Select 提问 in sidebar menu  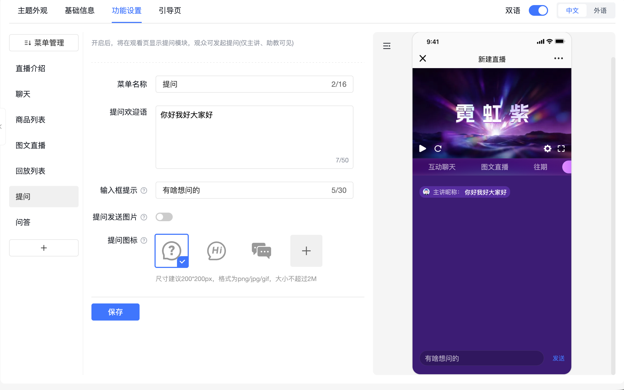44,197
